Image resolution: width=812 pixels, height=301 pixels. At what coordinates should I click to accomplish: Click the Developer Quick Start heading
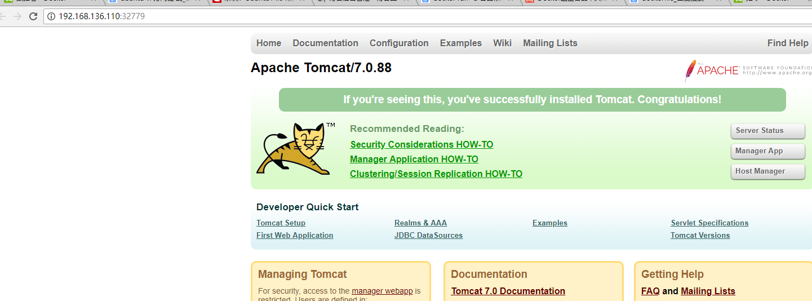pos(308,207)
